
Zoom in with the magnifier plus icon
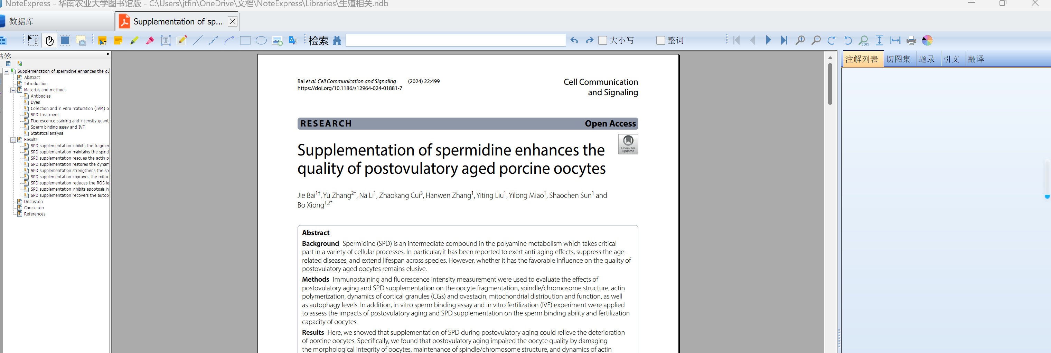800,40
